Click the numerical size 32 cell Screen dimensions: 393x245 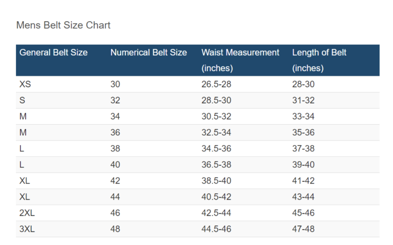click(x=115, y=100)
